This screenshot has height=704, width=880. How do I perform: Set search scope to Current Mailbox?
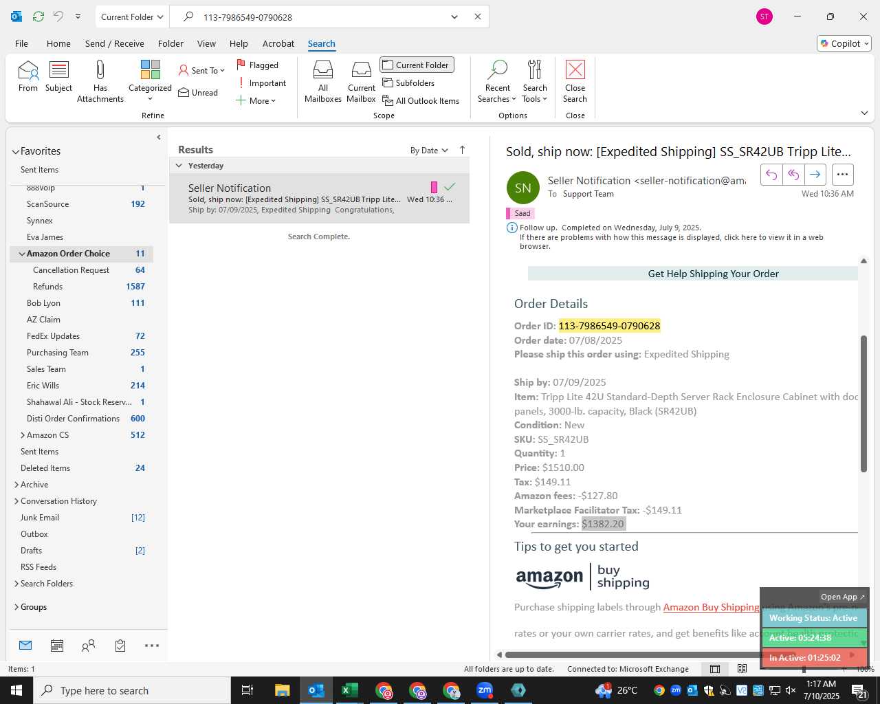(362, 81)
